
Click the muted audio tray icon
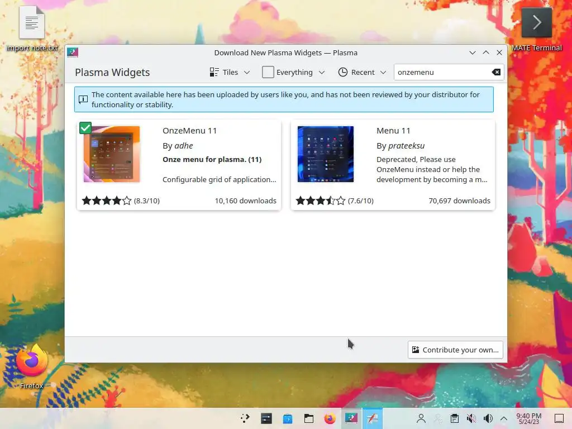pos(471,418)
